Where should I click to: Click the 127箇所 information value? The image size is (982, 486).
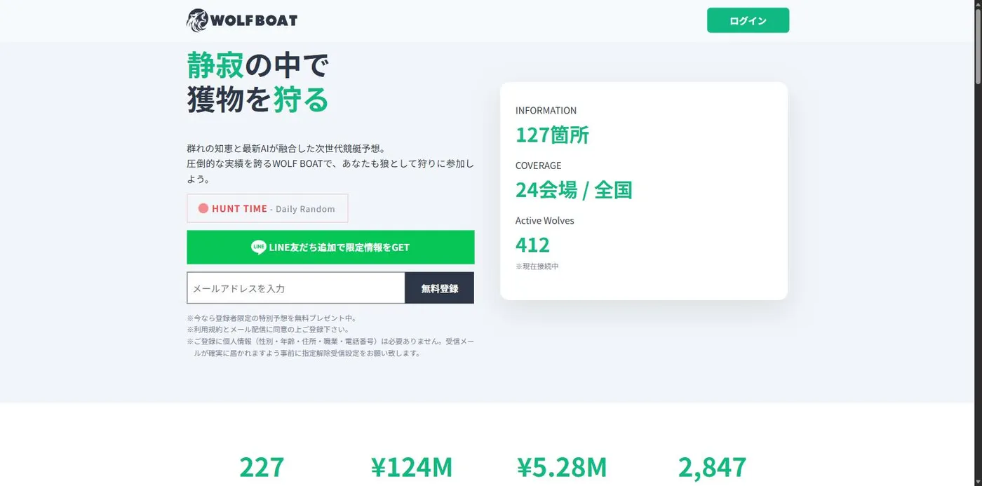(x=552, y=135)
